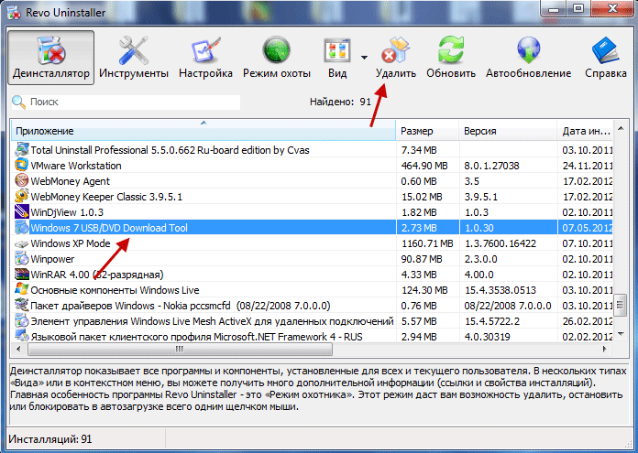Click the Total Uninstall Professional program icon

pyautogui.click(x=21, y=150)
